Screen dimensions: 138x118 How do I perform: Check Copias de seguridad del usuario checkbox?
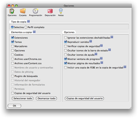(13, 93)
